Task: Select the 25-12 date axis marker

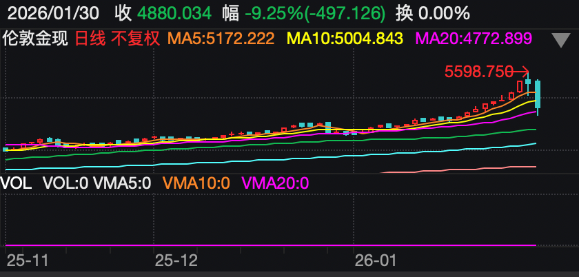Action: [176, 260]
